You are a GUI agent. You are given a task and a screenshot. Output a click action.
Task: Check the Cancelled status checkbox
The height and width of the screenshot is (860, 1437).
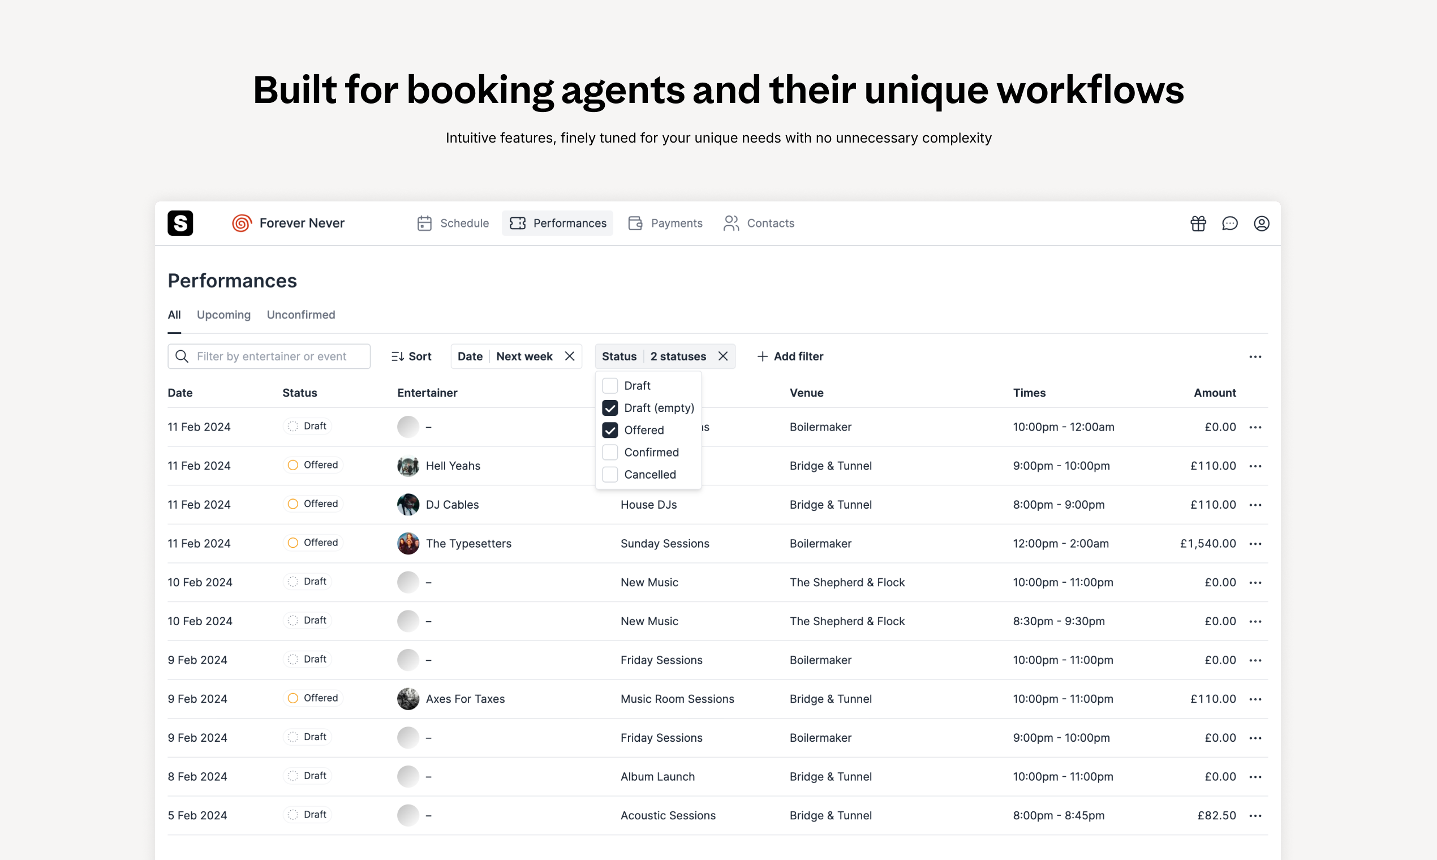pos(609,475)
